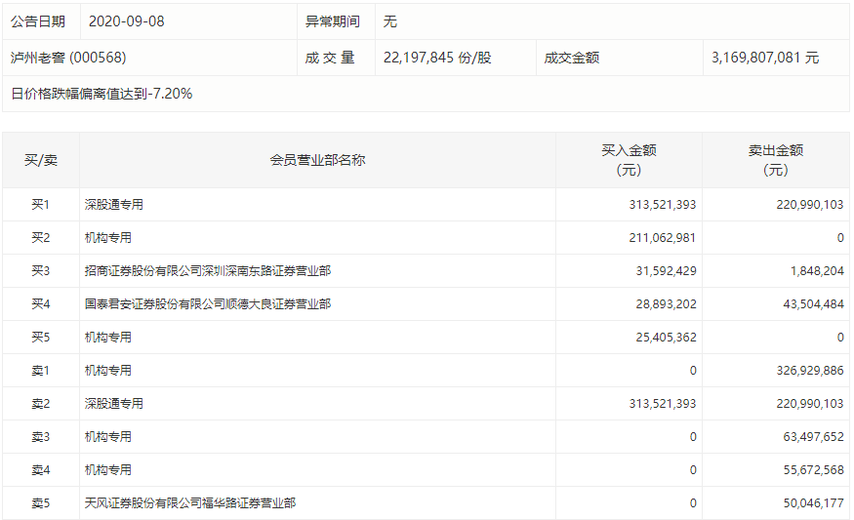Select 机构专用 in the 买2 row
This screenshot has width=854, height=520.
click(x=108, y=238)
